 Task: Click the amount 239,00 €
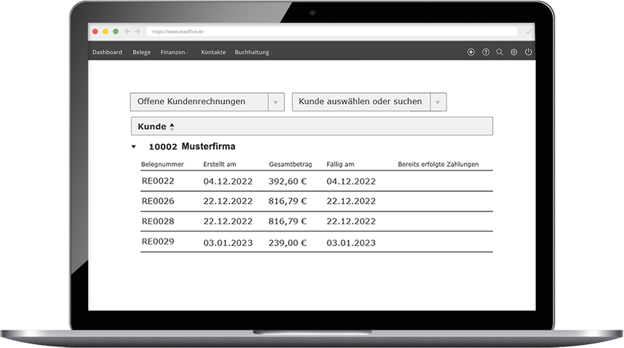click(287, 243)
